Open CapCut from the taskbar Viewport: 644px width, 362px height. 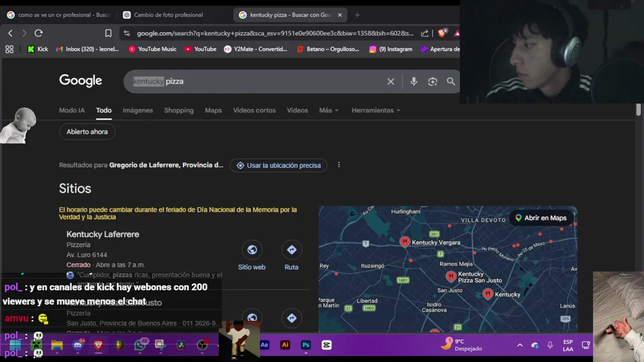[x=327, y=345]
